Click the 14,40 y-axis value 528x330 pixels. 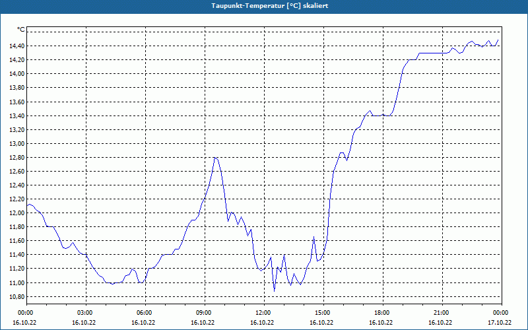click(x=17, y=46)
